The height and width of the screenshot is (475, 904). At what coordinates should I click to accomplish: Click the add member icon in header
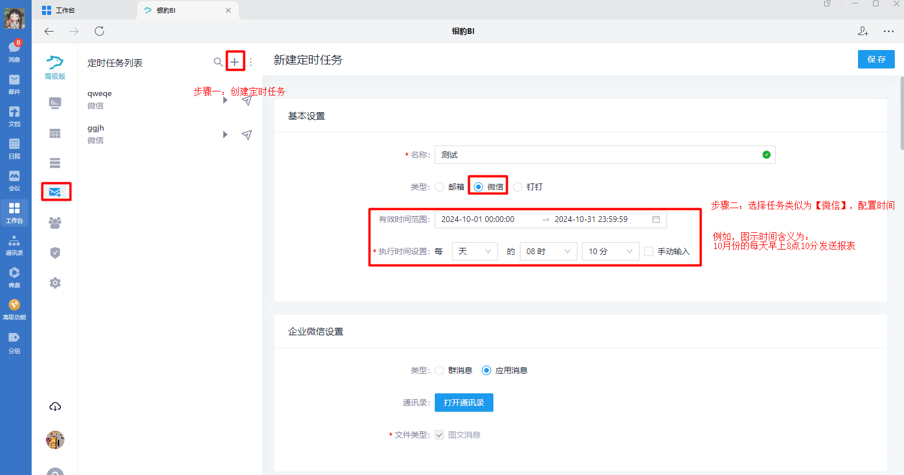tap(863, 31)
